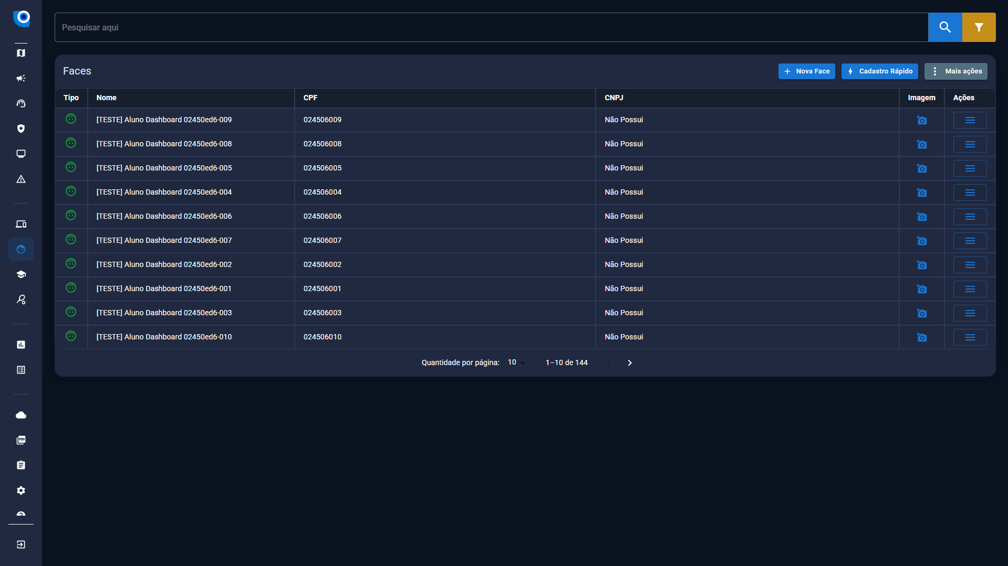Screen dimensions: 1008x566
Task: Open the list view sidebar icon
Action: click(x=21, y=370)
